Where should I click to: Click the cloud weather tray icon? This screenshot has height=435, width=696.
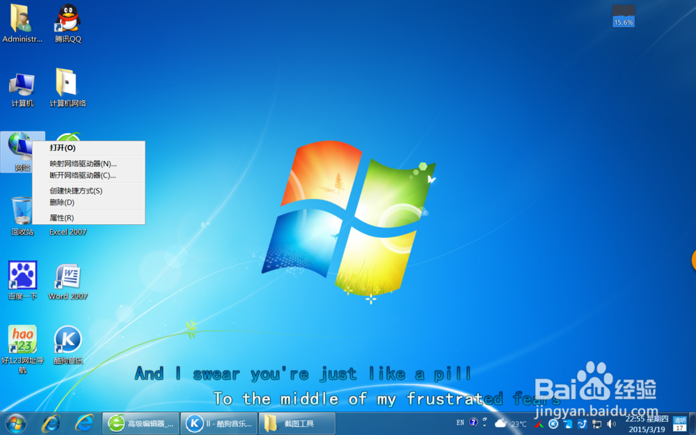500,423
